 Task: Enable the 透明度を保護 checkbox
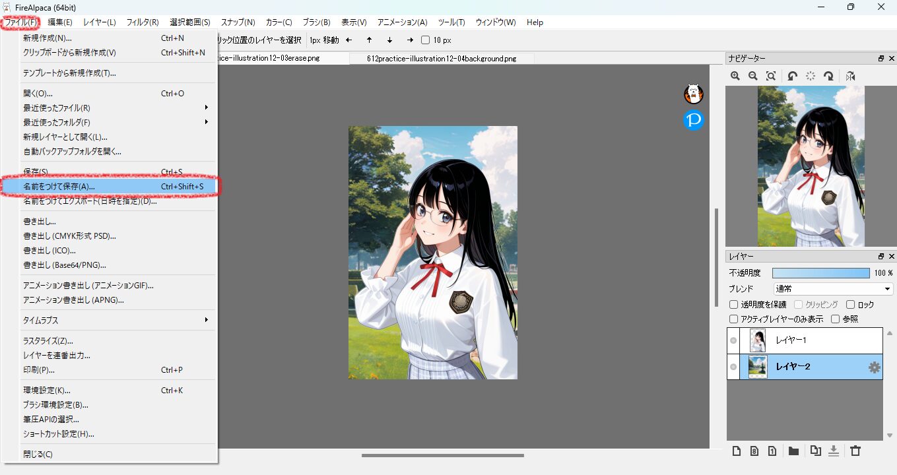[x=733, y=305]
